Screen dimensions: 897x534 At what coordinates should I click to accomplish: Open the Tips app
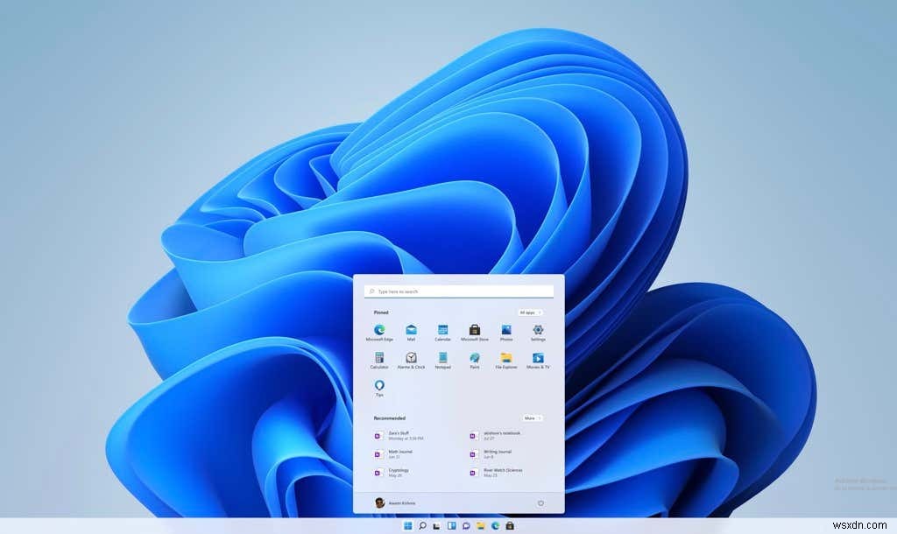click(x=378, y=386)
